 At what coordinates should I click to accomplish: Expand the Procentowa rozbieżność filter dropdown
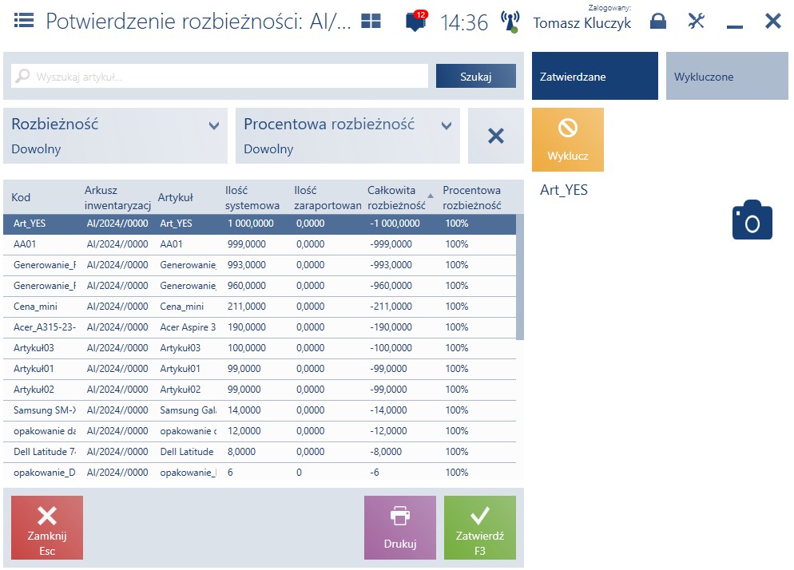(x=348, y=136)
